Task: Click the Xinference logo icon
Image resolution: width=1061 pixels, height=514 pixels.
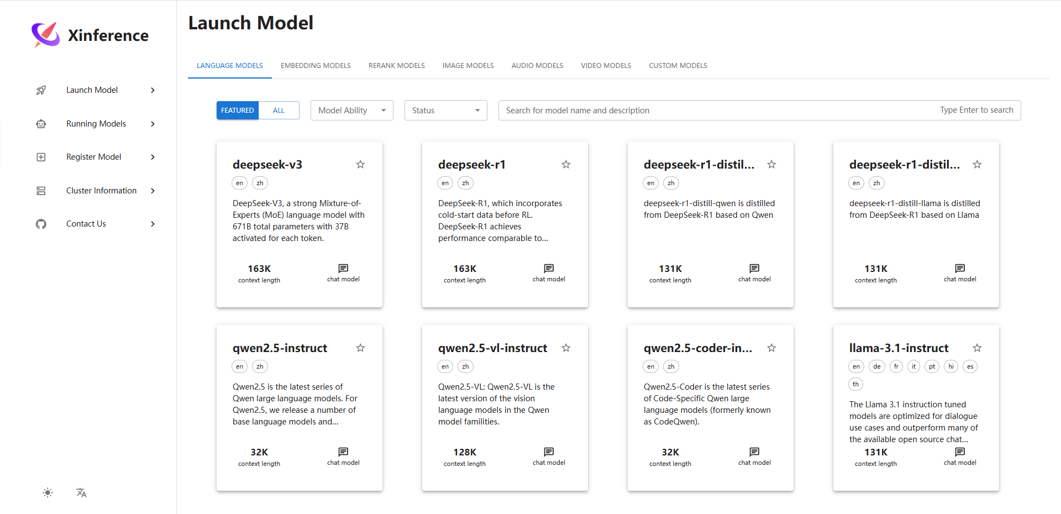Action: coord(45,35)
